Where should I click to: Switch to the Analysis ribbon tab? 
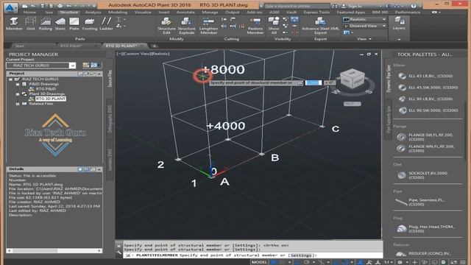click(93, 13)
